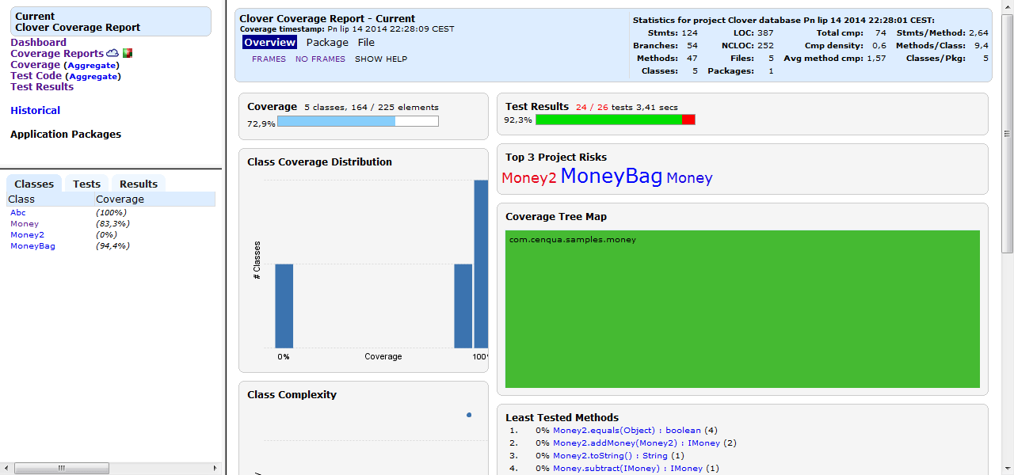This screenshot has height=475, width=1014.
Task: Open the Historical report link
Action: pyautogui.click(x=35, y=110)
